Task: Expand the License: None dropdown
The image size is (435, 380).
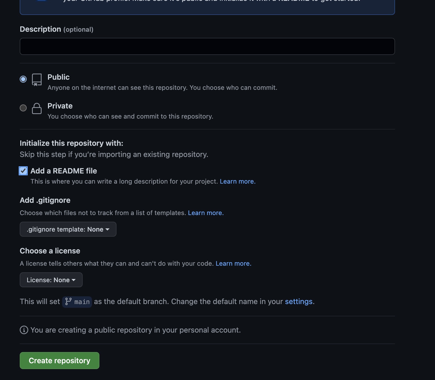Action: (51, 280)
